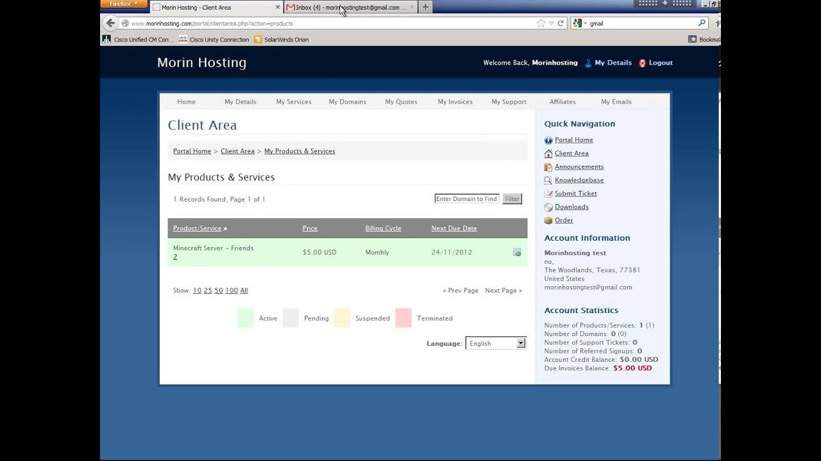Screen dimensions: 821x461
Task: Click the red Terminated status swatch
Action: [403, 318]
